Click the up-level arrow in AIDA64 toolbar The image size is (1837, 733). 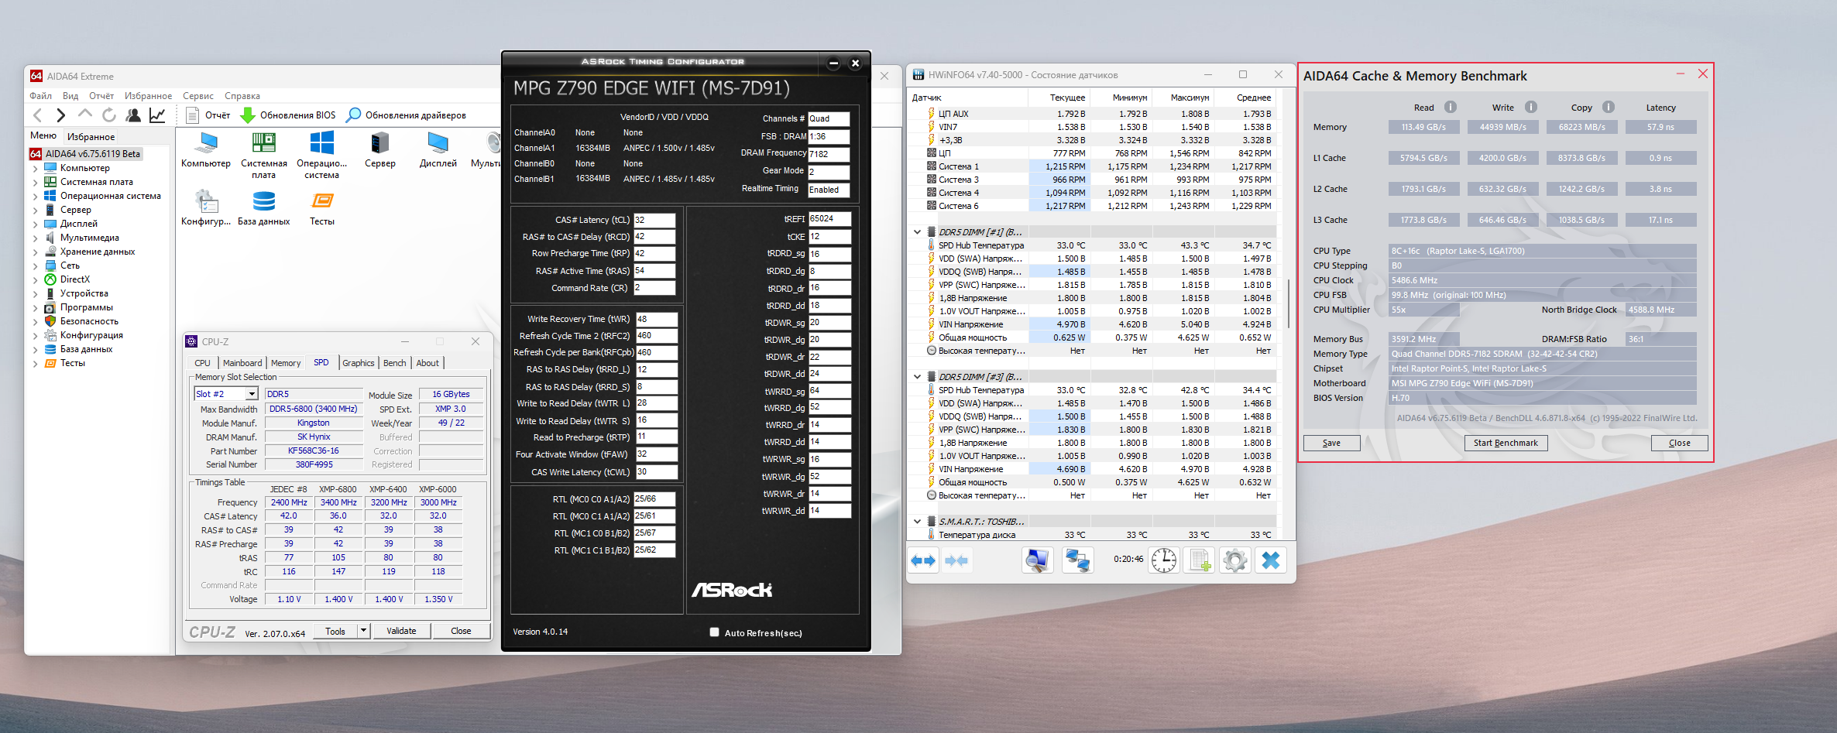tap(84, 115)
